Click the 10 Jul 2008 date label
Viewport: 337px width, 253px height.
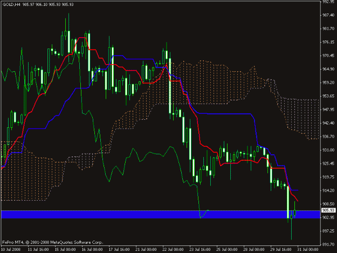11,249
